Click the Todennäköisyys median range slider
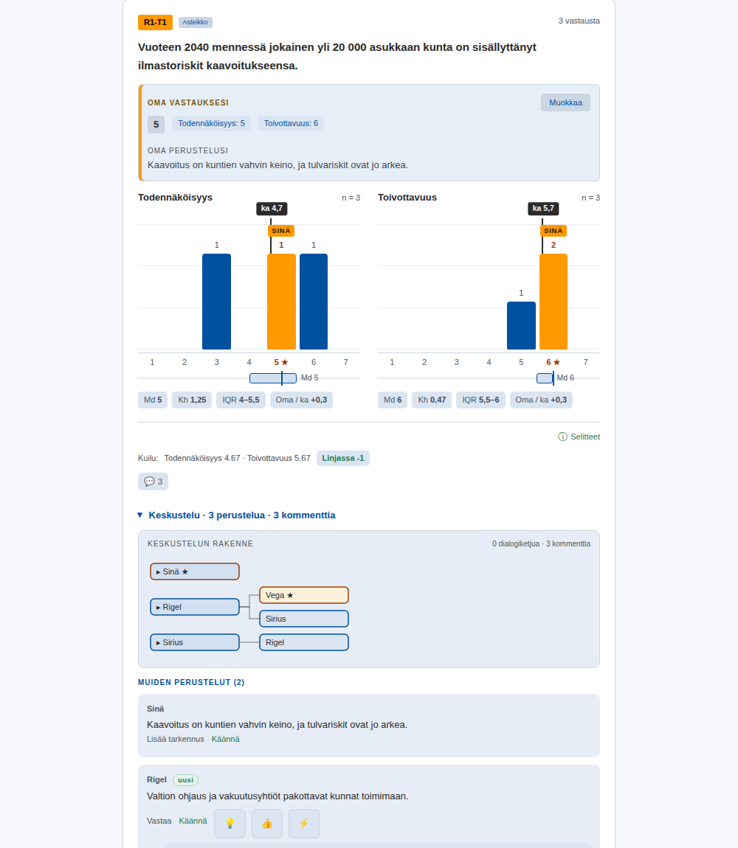This screenshot has width=738, height=848. pos(273,378)
